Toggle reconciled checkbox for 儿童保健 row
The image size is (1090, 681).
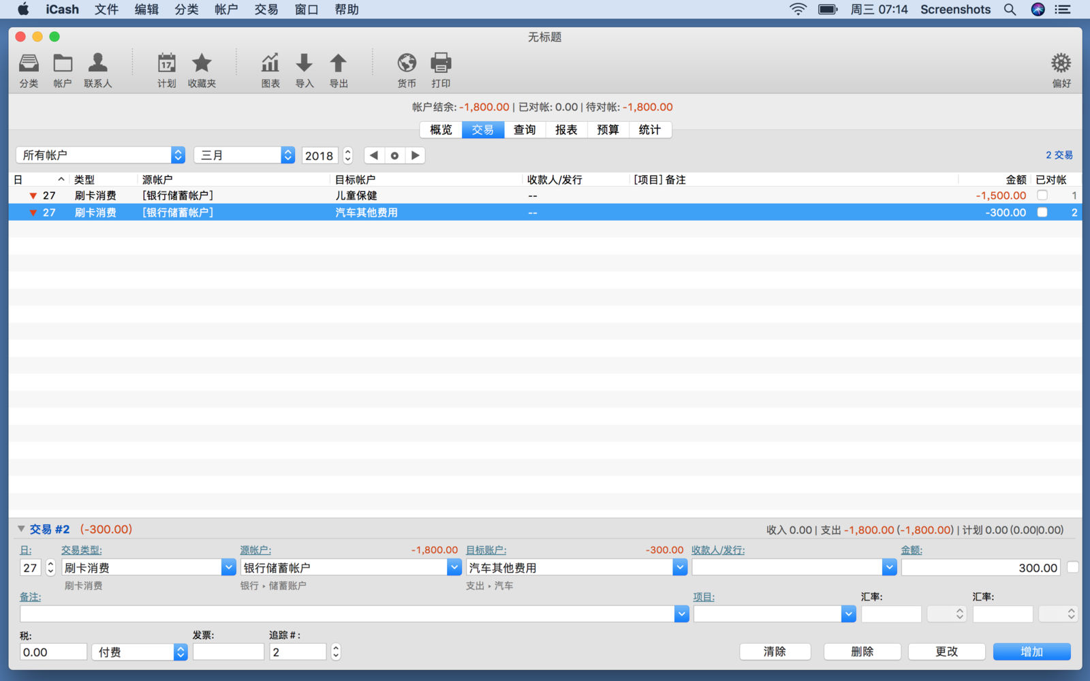1042,195
